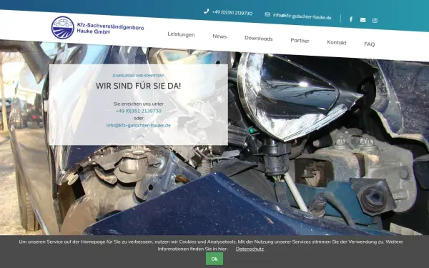Viewport: 429px width, 268px height.
Task: Open the Instagram icon link
Action: click(375, 20)
